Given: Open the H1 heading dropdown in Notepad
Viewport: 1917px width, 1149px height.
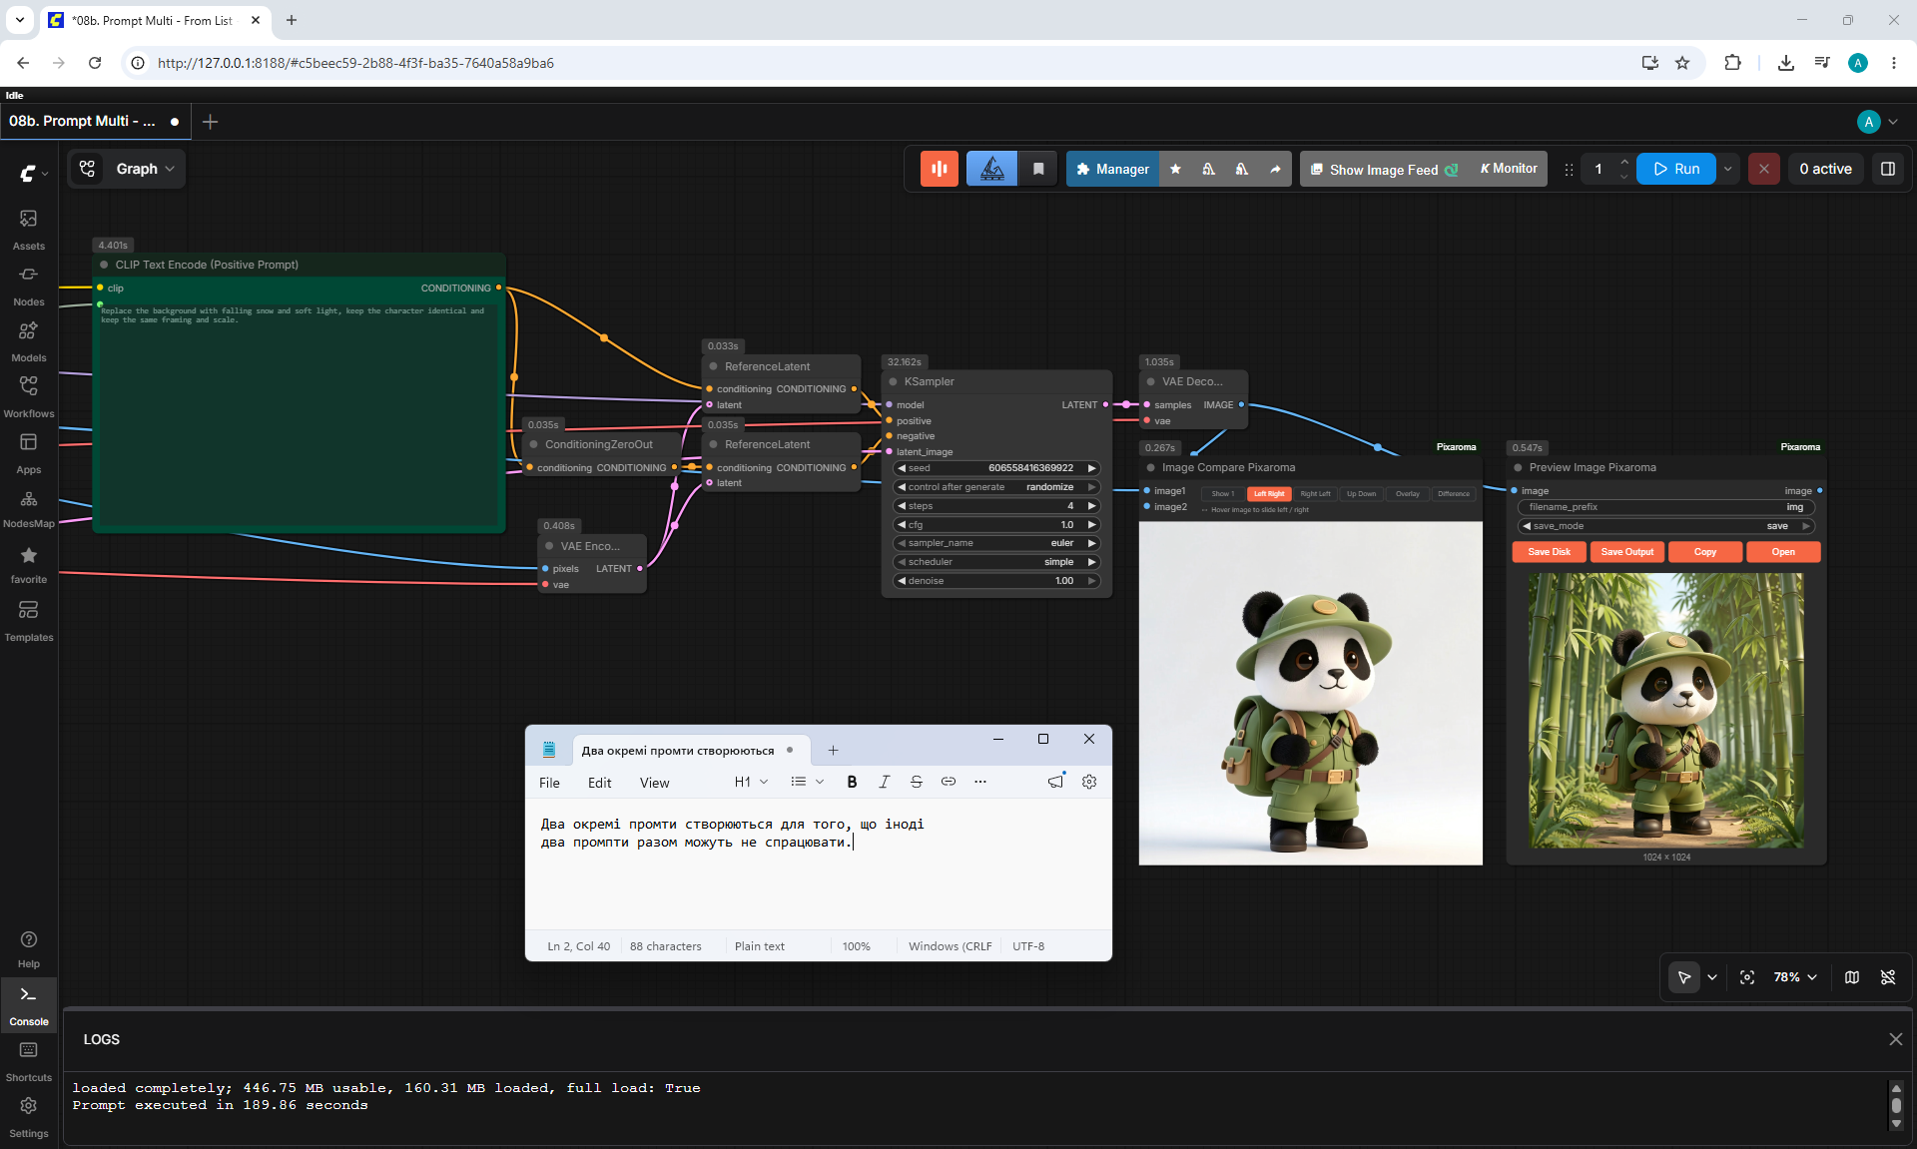Looking at the screenshot, I should [751, 782].
